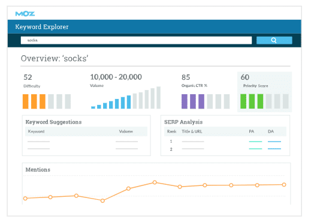Click the 'Title & URL' column header

[x=192, y=131]
